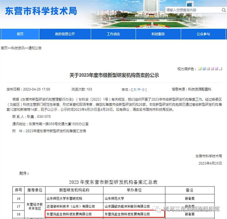Set font size to 大
This screenshot has width=227, height=219.
point(135,90)
